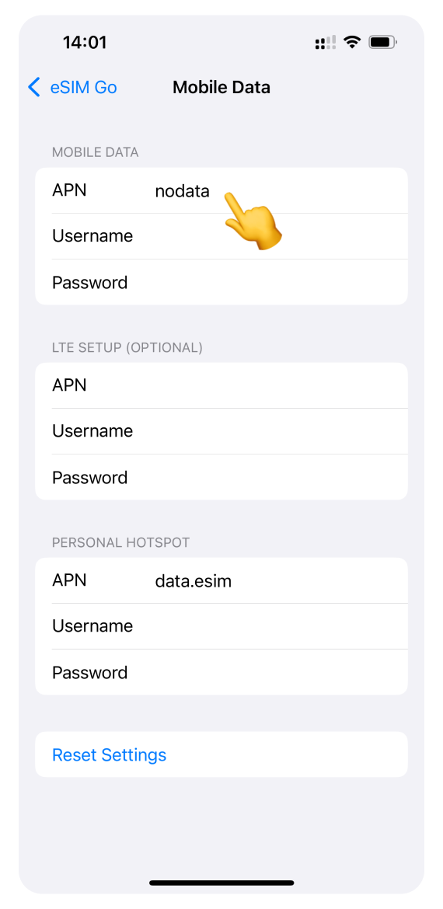Tap the Mobile Data page title
The width and height of the screenshot is (443, 909).
[221, 88]
